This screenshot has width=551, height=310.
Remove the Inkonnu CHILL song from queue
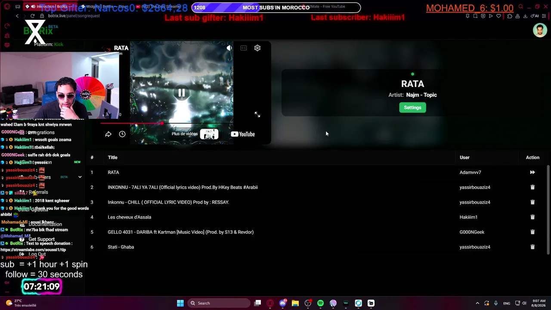(532, 202)
